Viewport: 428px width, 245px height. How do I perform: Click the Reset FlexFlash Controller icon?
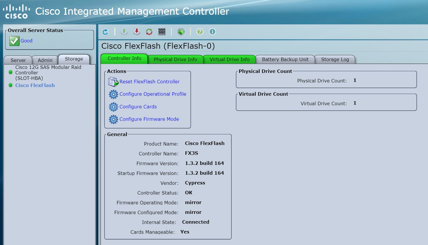113,82
